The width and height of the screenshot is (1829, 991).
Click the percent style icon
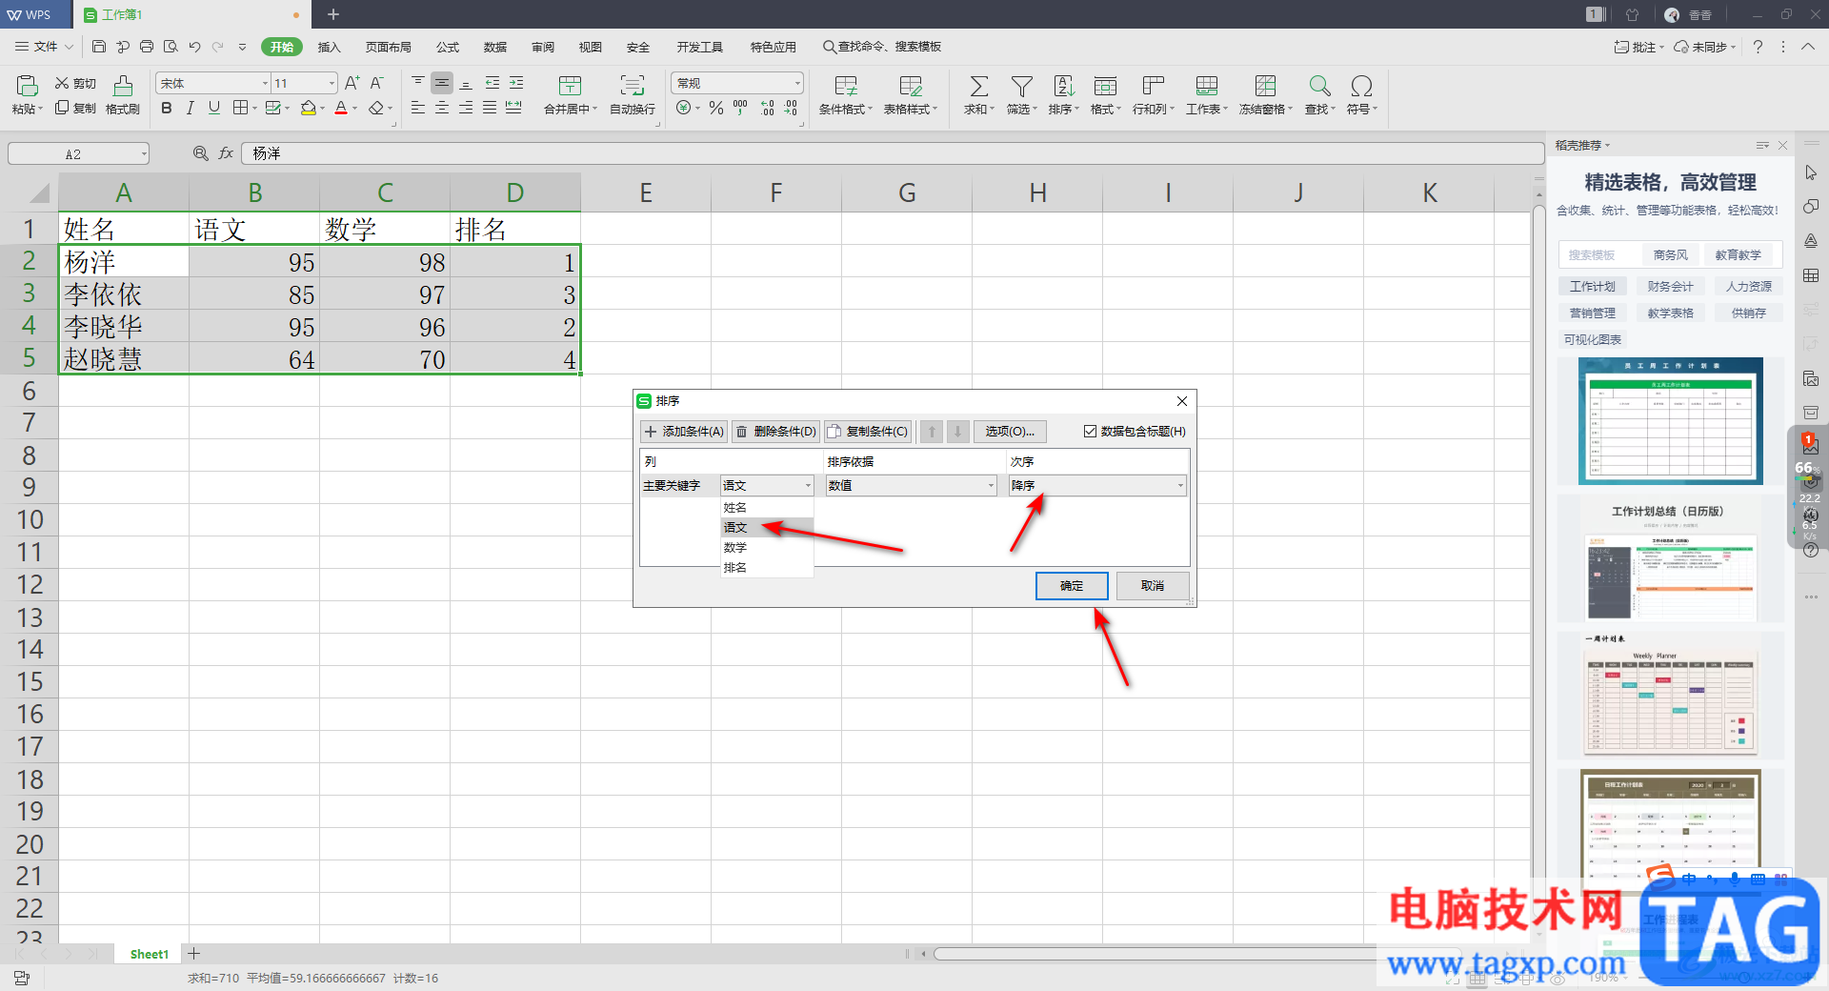[716, 109]
